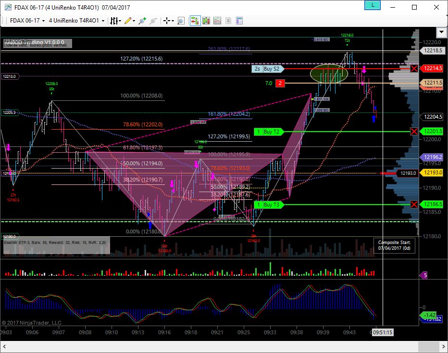Click the 2s quantity tag on Buy S2

(257, 69)
